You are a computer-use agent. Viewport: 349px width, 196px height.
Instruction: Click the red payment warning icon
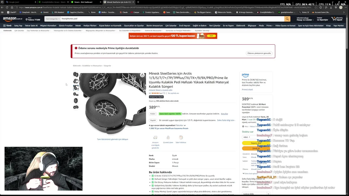click(76, 48)
